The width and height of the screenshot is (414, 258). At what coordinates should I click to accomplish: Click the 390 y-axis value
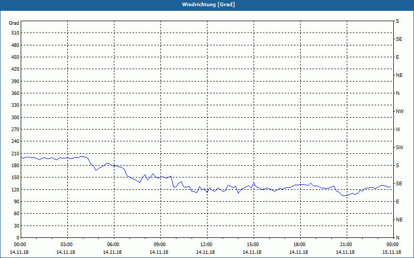pos(15,81)
